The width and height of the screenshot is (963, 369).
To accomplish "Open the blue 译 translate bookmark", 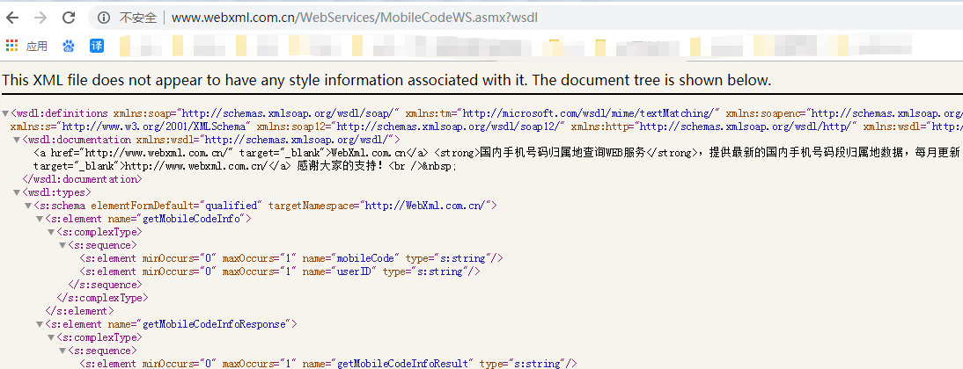I will (97, 46).
